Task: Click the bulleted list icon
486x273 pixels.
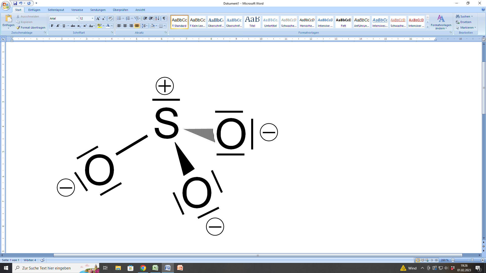Action: point(119,18)
